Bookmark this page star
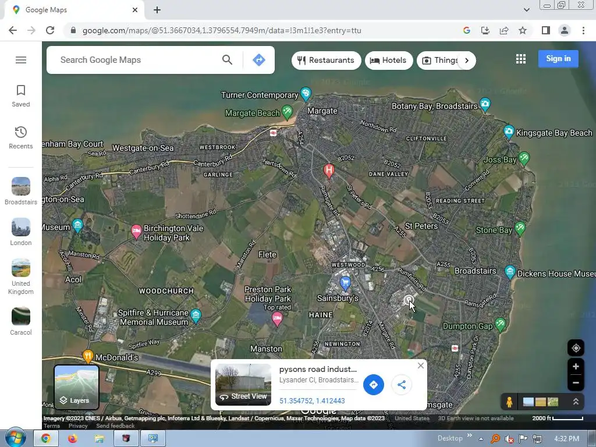The height and width of the screenshot is (447, 596). tap(523, 30)
